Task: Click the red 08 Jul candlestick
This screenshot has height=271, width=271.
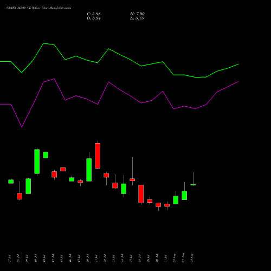Action: (x=20, y=196)
